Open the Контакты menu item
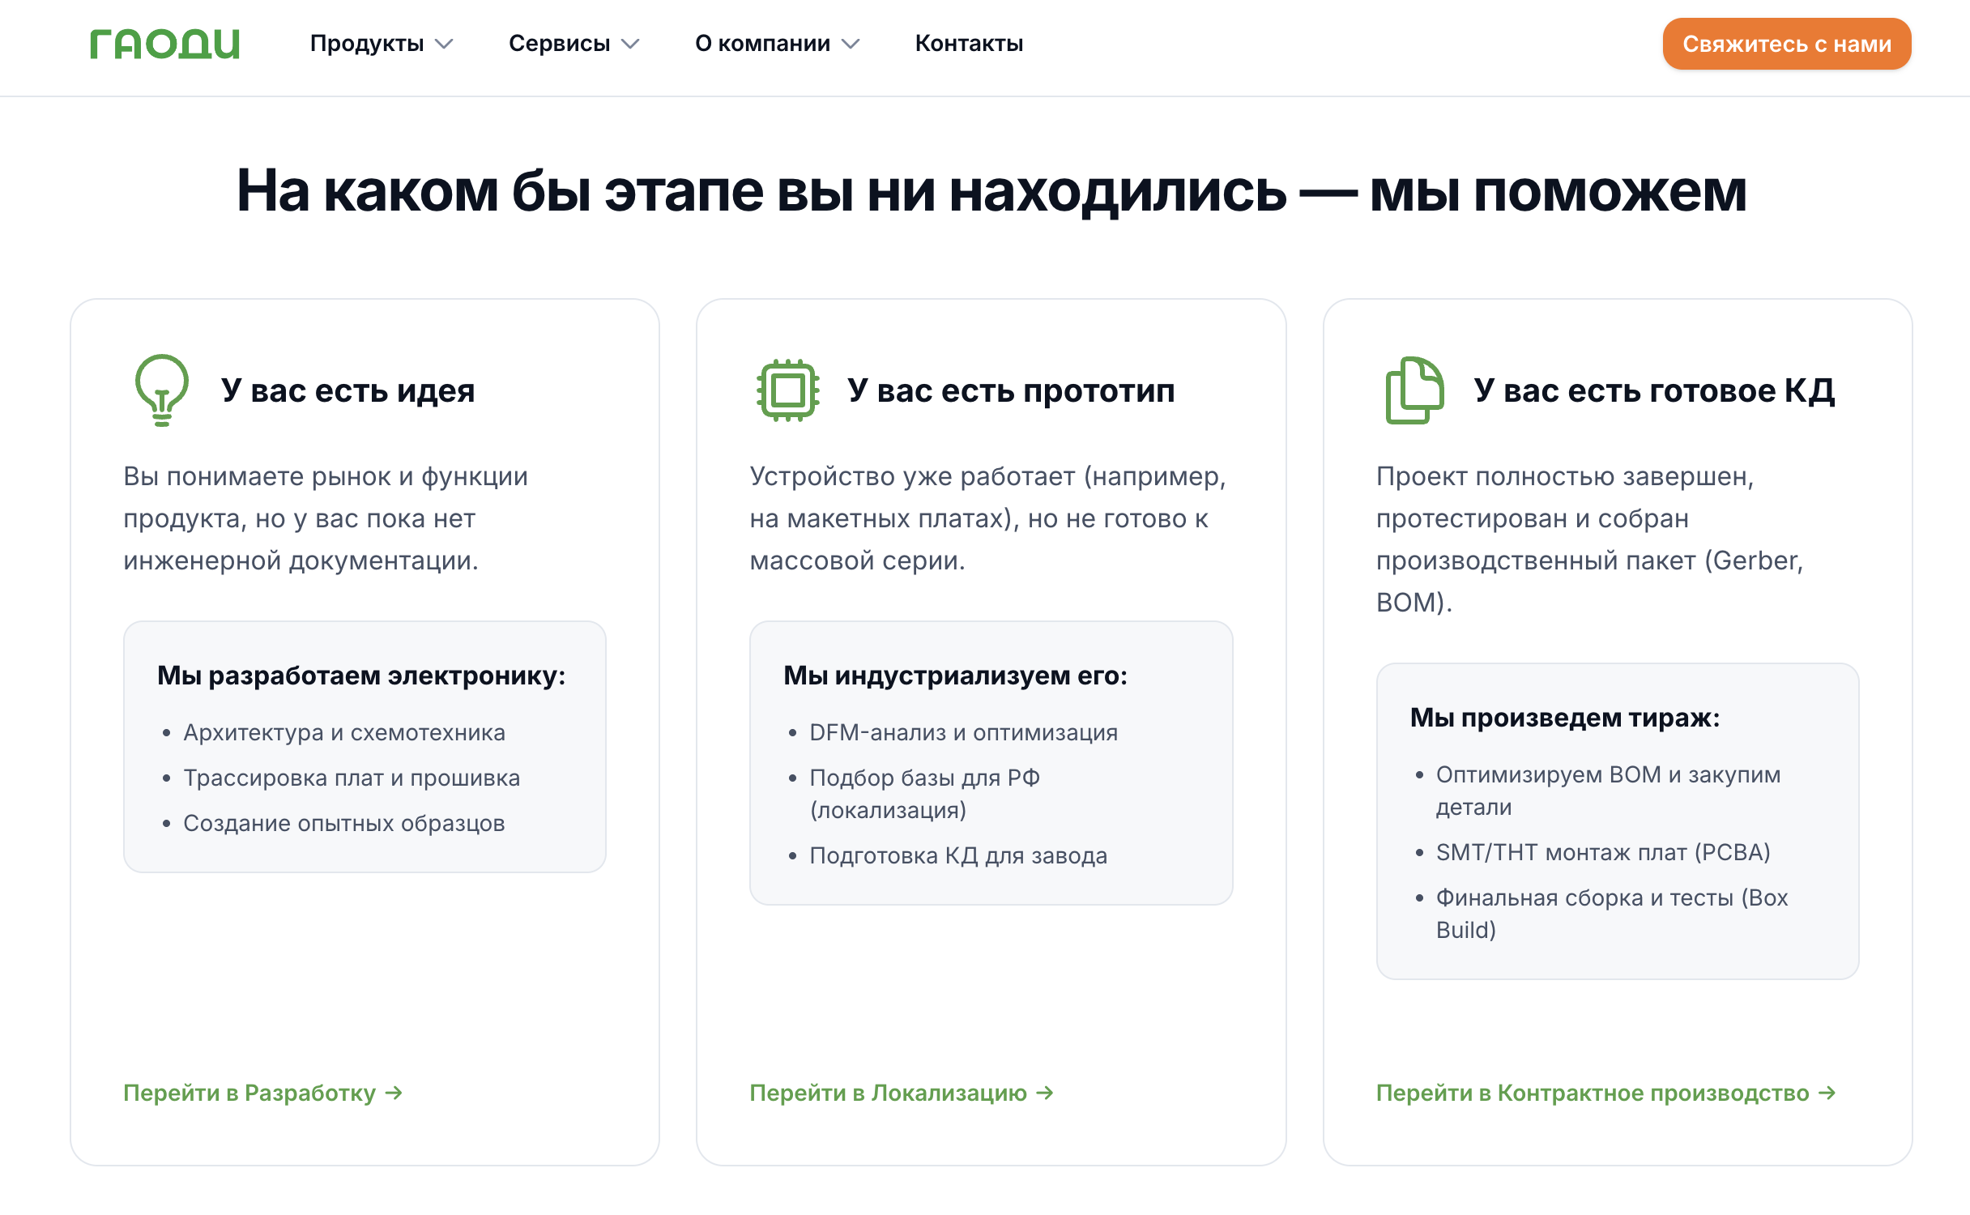 click(x=969, y=44)
